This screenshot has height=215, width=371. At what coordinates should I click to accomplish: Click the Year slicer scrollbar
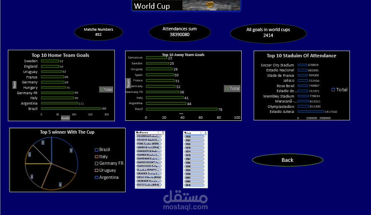click(x=206, y=161)
